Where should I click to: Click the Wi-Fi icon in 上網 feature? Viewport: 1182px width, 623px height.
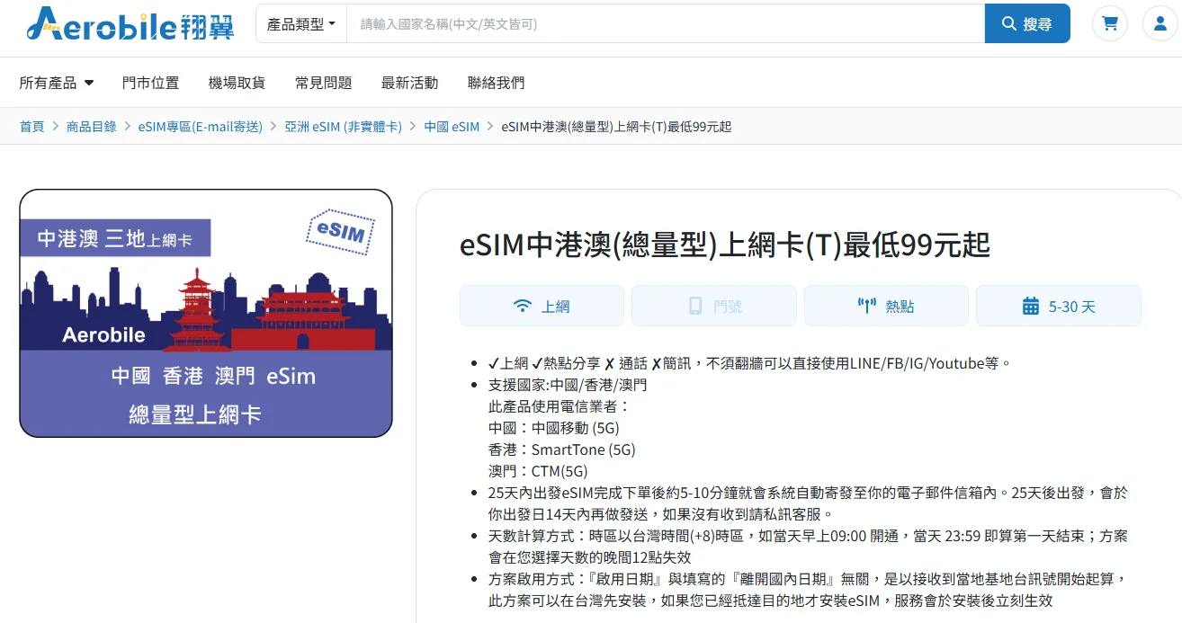click(522, 307)
